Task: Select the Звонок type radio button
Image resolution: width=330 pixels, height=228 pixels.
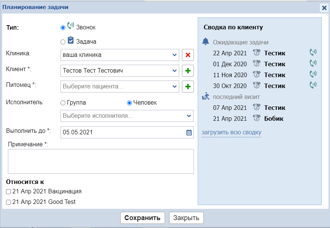Action: [x=63, y=27]
